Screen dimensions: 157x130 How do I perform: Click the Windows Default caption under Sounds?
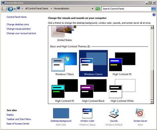[114, 125]
